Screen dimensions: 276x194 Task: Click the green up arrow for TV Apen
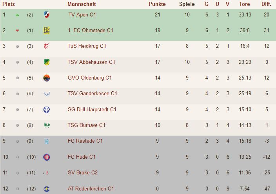[17, 15]
